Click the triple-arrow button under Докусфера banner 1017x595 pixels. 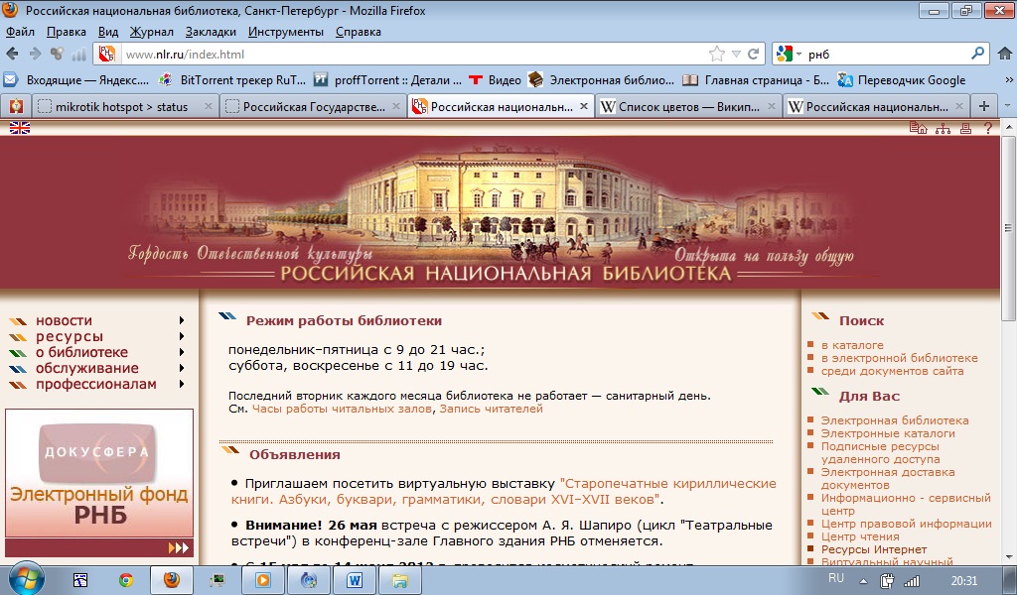[x=179, y=547]
